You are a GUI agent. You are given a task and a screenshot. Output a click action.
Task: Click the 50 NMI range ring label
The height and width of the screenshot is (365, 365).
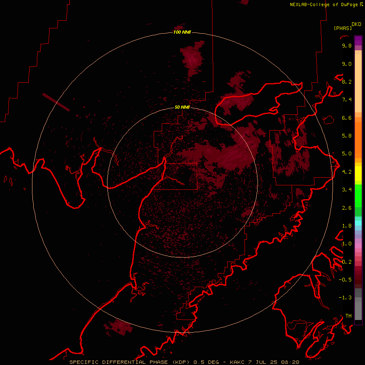[x=182, y=107]
